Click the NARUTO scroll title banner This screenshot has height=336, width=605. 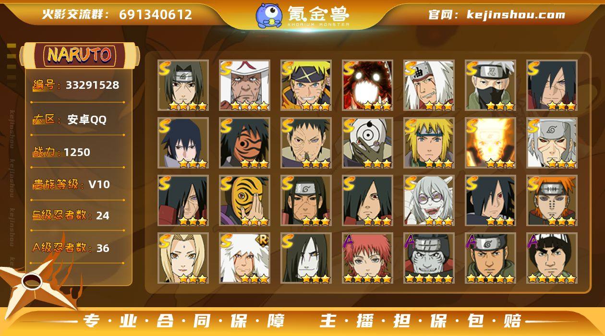[x=79, y=55]
